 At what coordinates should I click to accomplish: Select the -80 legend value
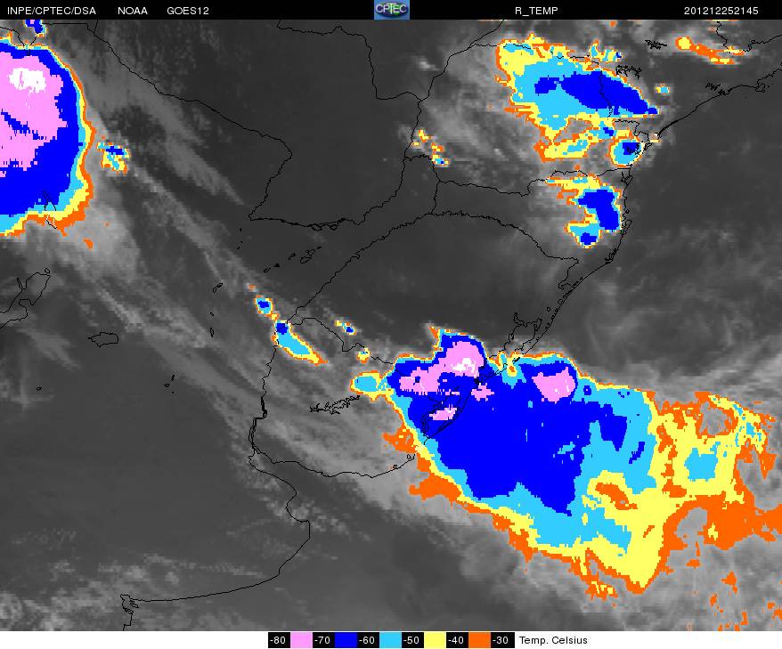pos(279,640)
